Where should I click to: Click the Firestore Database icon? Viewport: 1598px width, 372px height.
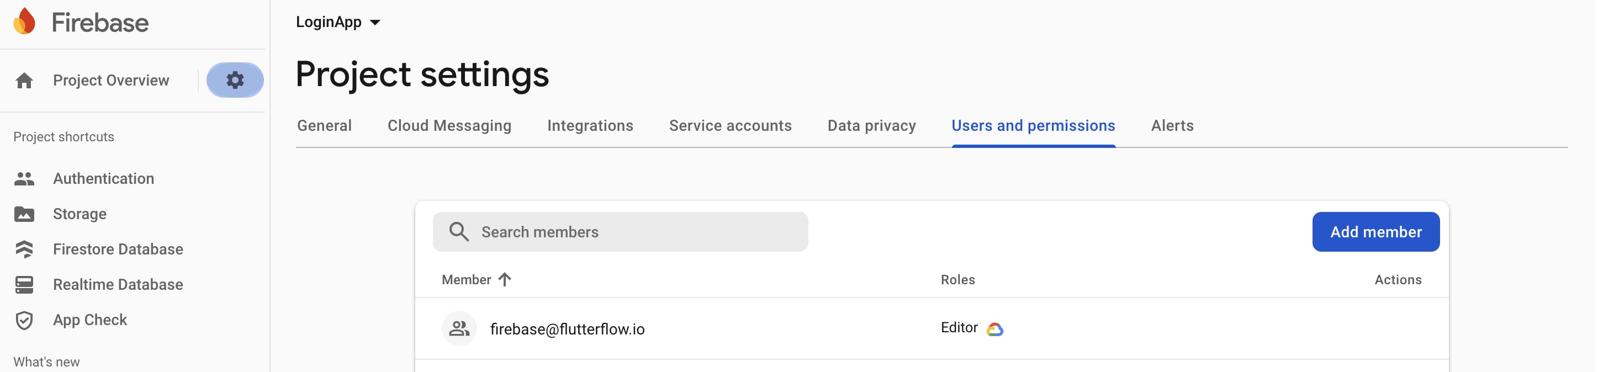[24, 249]
